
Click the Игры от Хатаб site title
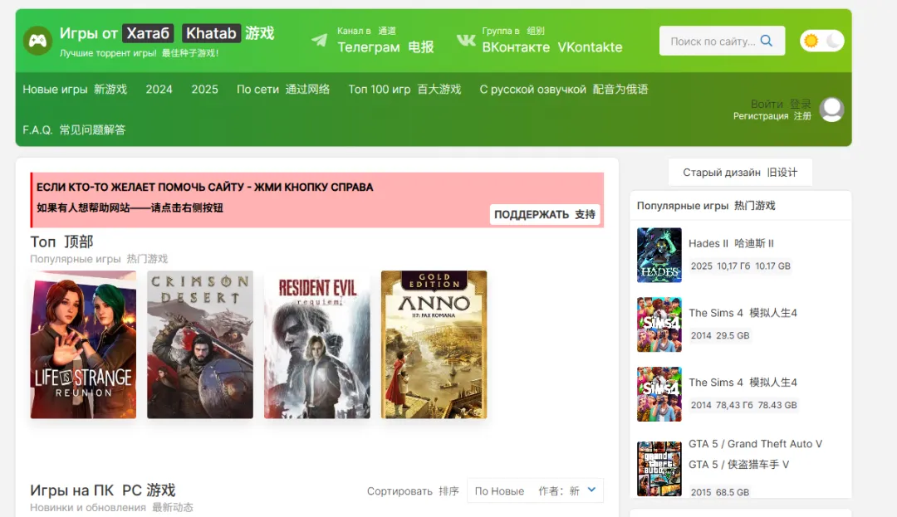[167, 33]
